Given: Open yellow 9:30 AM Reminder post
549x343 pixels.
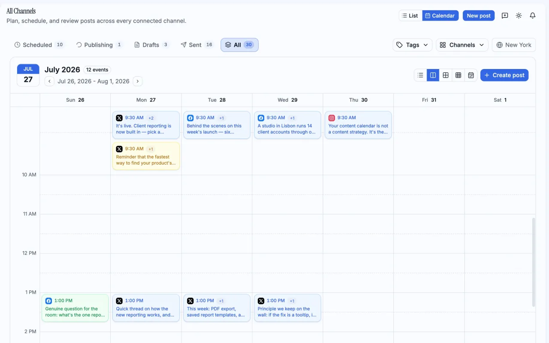Looking at the screenshot, I should click(x=146, y=156).
